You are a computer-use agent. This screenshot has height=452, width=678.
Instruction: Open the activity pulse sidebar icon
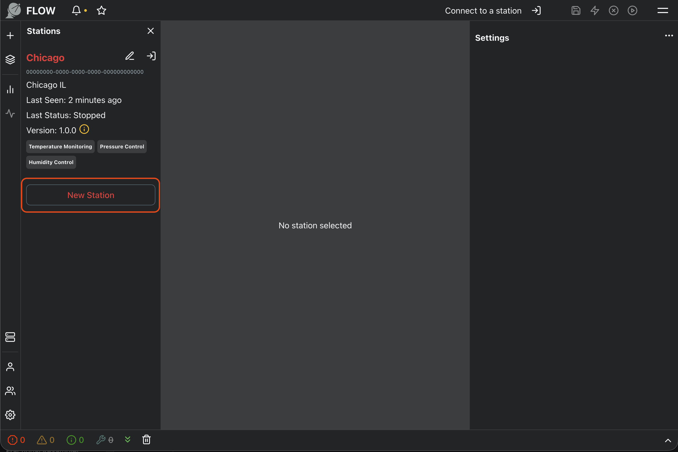click(10, 113)
